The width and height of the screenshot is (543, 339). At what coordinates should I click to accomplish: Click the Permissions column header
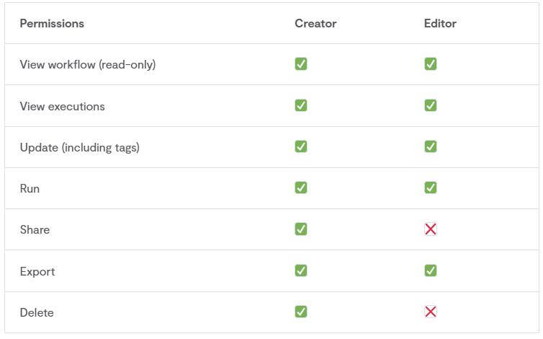tap(52, 23)
